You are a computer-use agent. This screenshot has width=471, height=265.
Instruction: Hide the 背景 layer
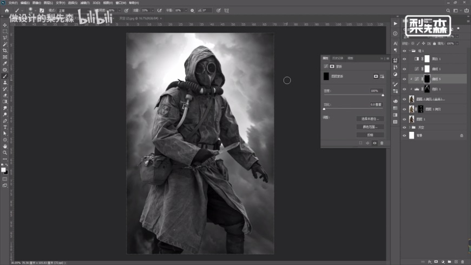pyautogui.click(x=404, y=136)
